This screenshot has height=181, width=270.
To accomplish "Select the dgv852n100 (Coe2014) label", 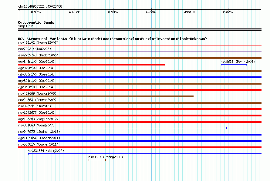I will coord(36,87).
